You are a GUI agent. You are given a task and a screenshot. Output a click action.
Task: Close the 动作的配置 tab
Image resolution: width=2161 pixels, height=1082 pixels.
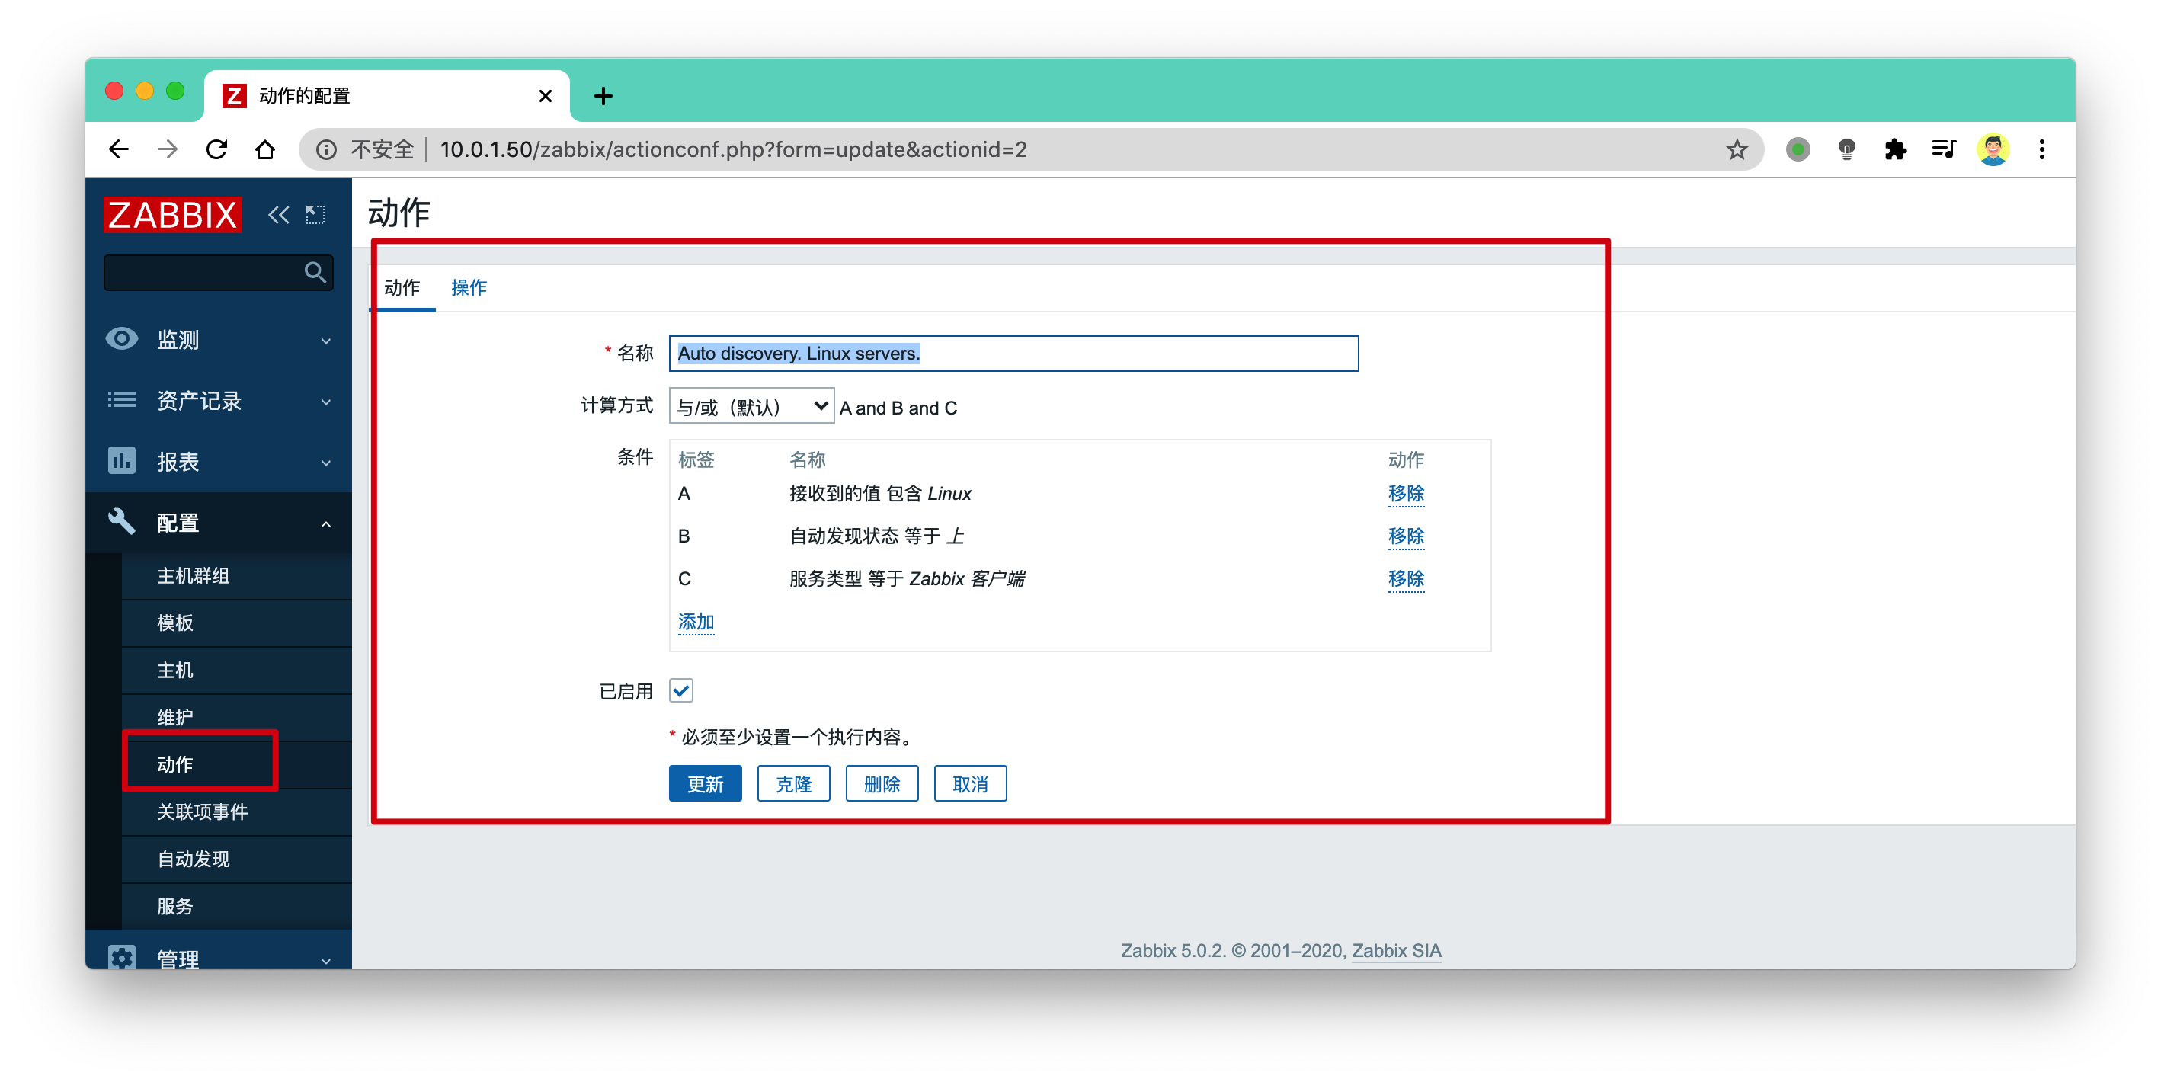(546, 95)
